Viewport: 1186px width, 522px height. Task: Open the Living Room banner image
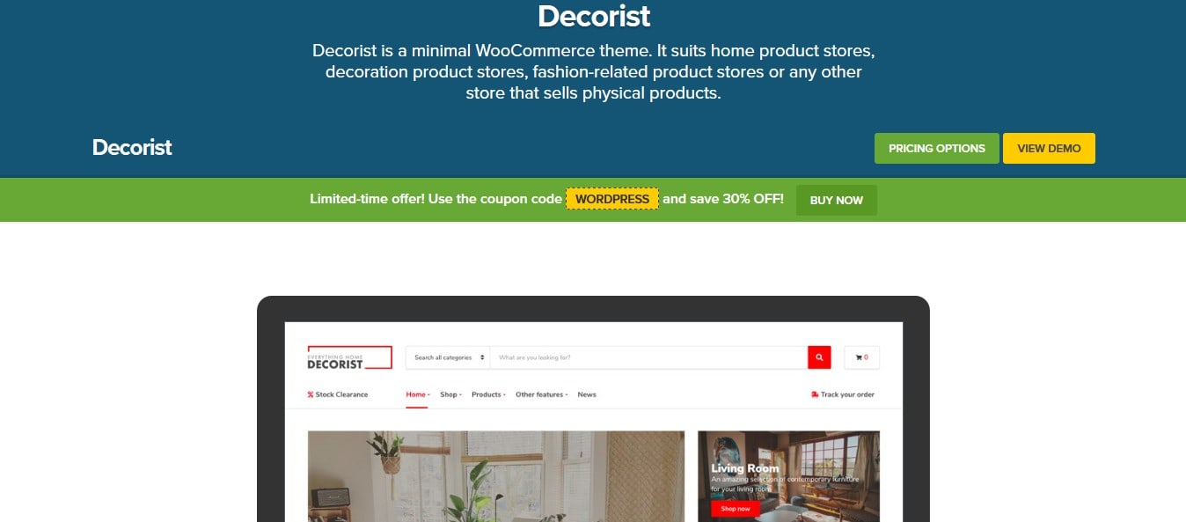pos(788,476)
